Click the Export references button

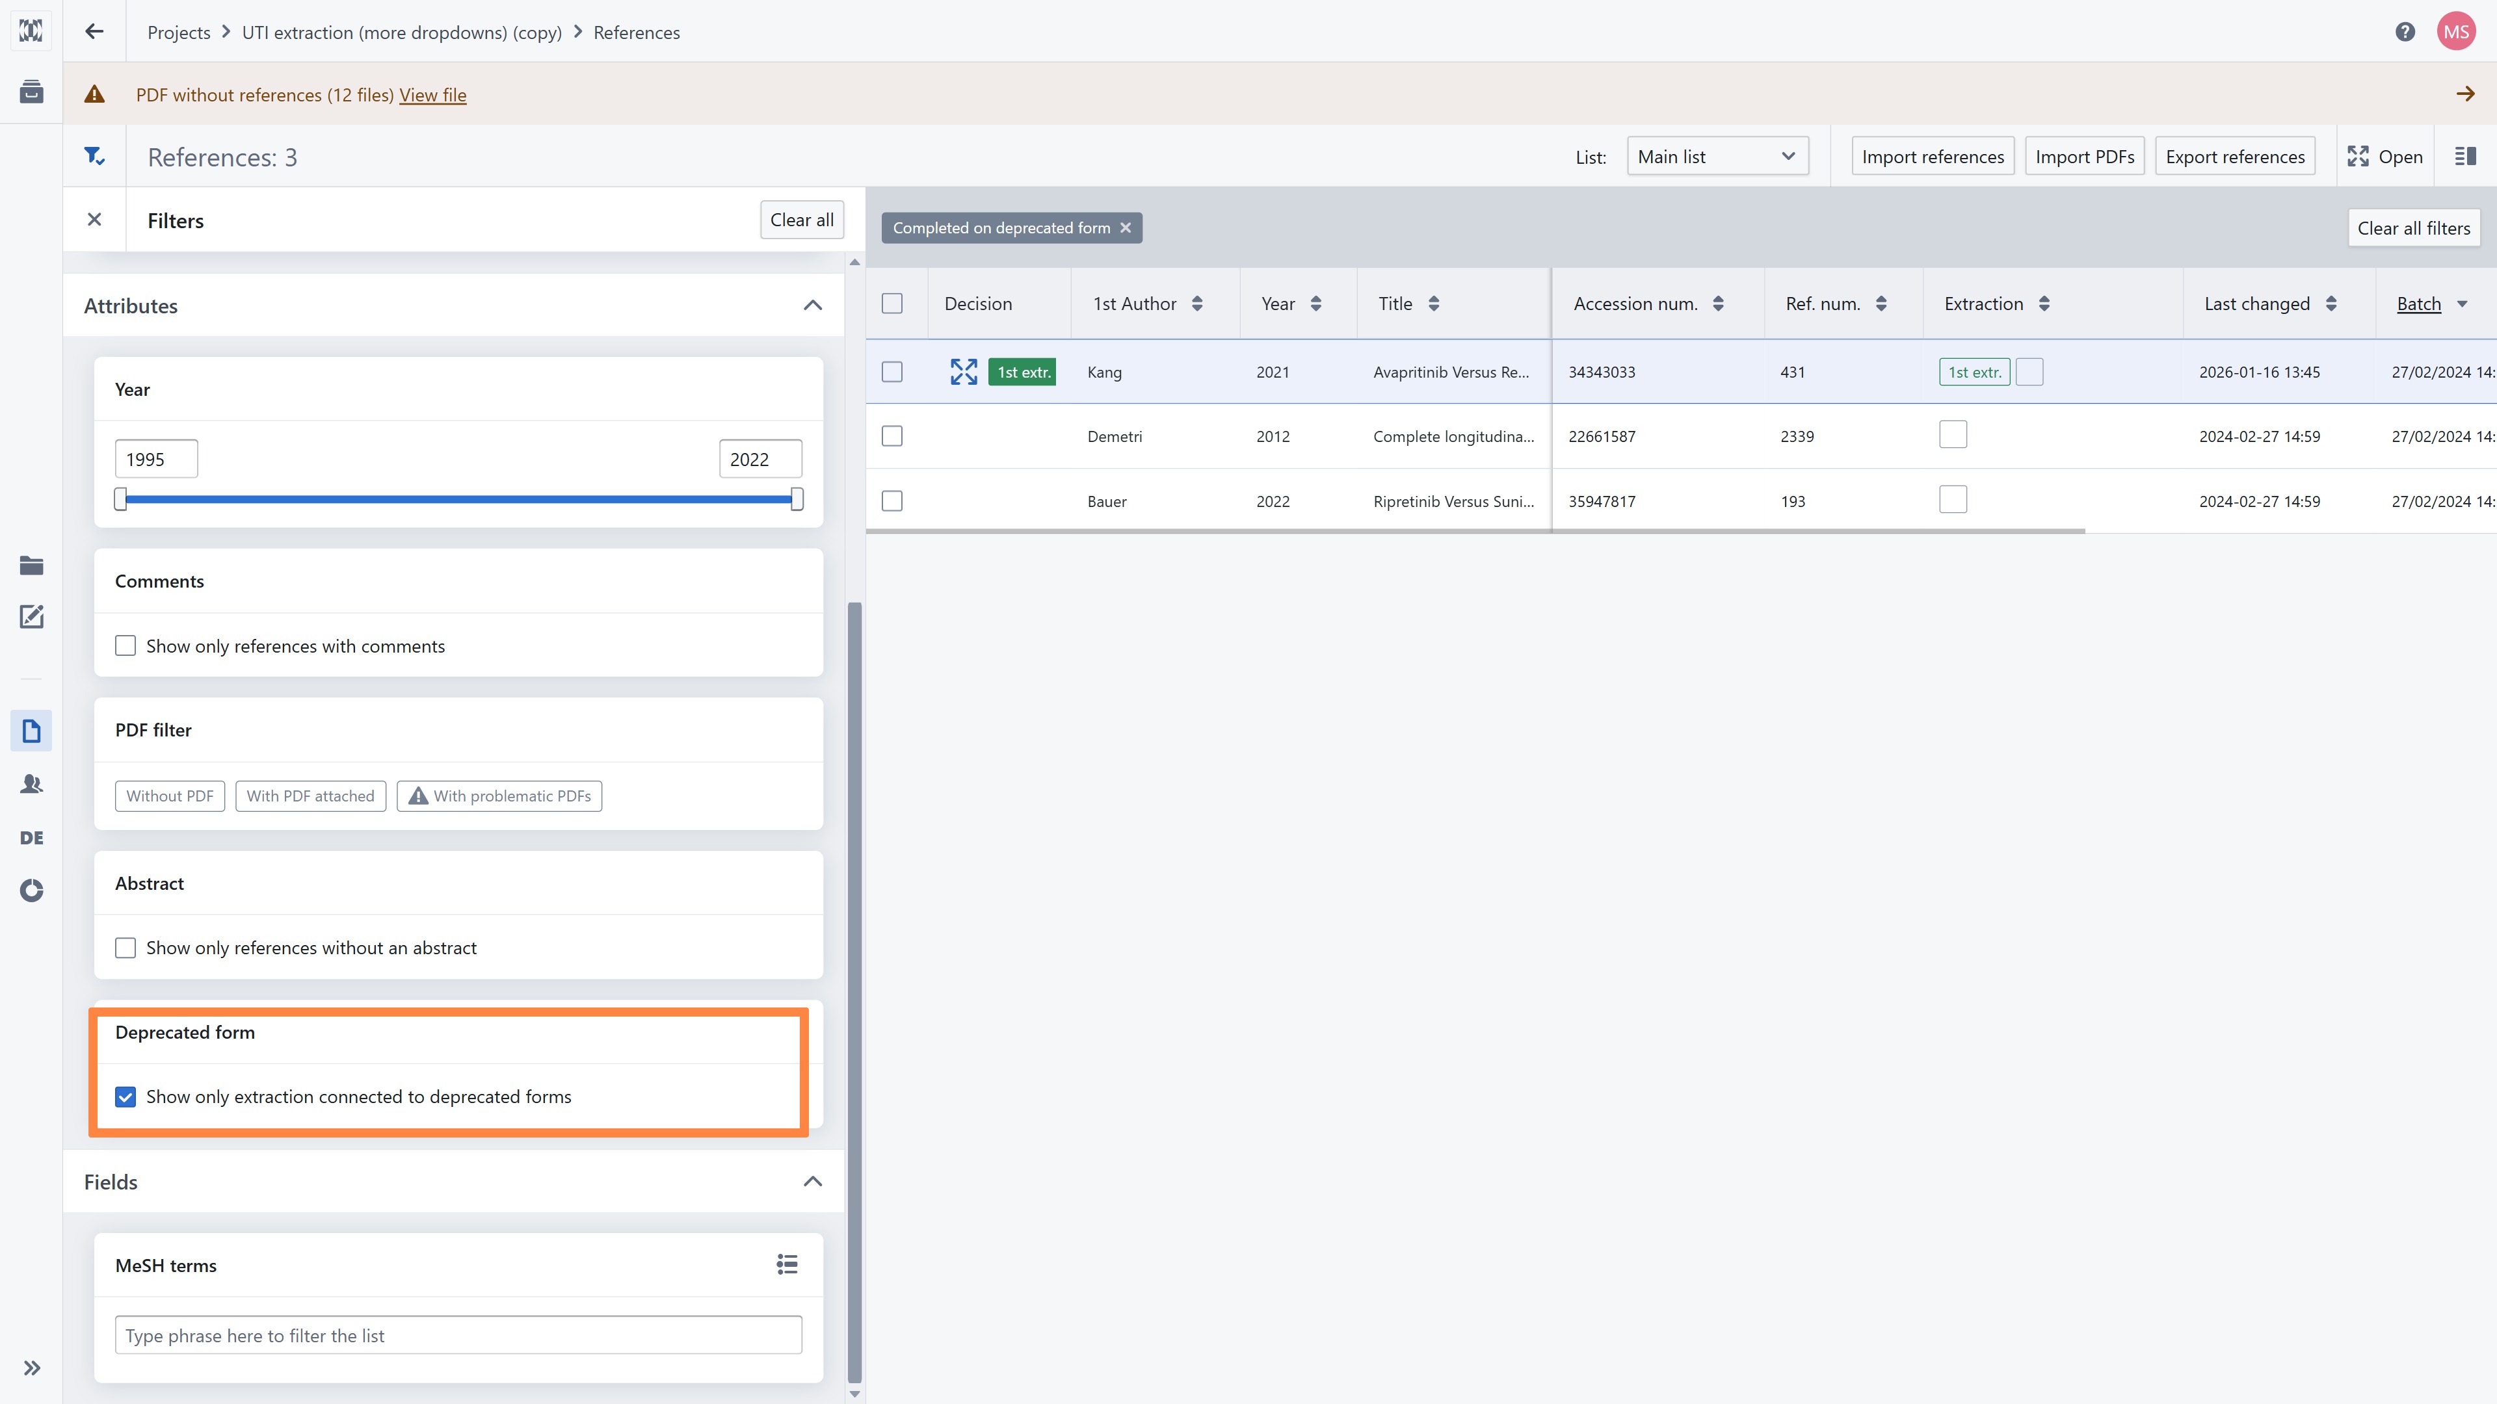2234,156
